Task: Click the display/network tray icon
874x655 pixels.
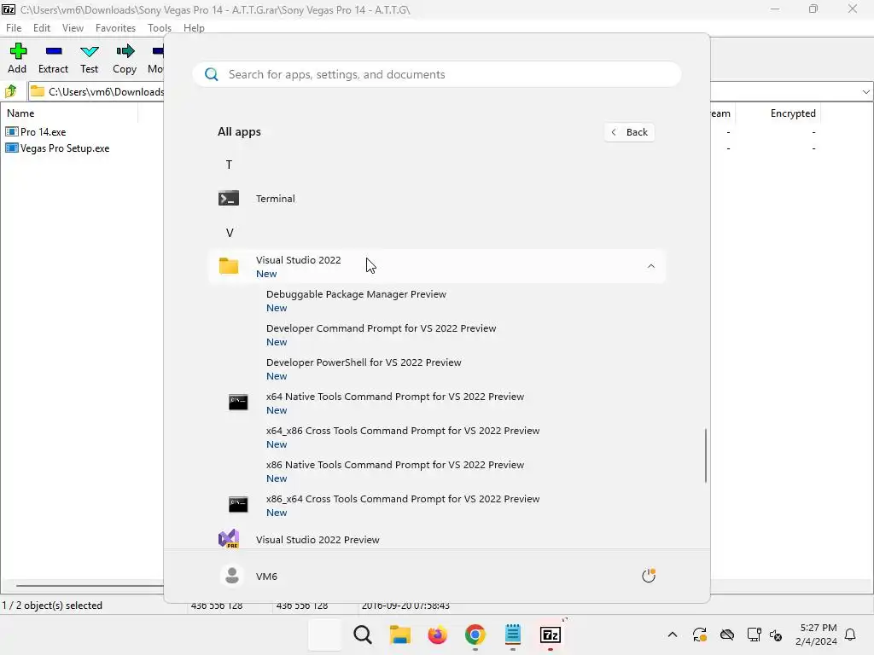Action: [754, 635]
